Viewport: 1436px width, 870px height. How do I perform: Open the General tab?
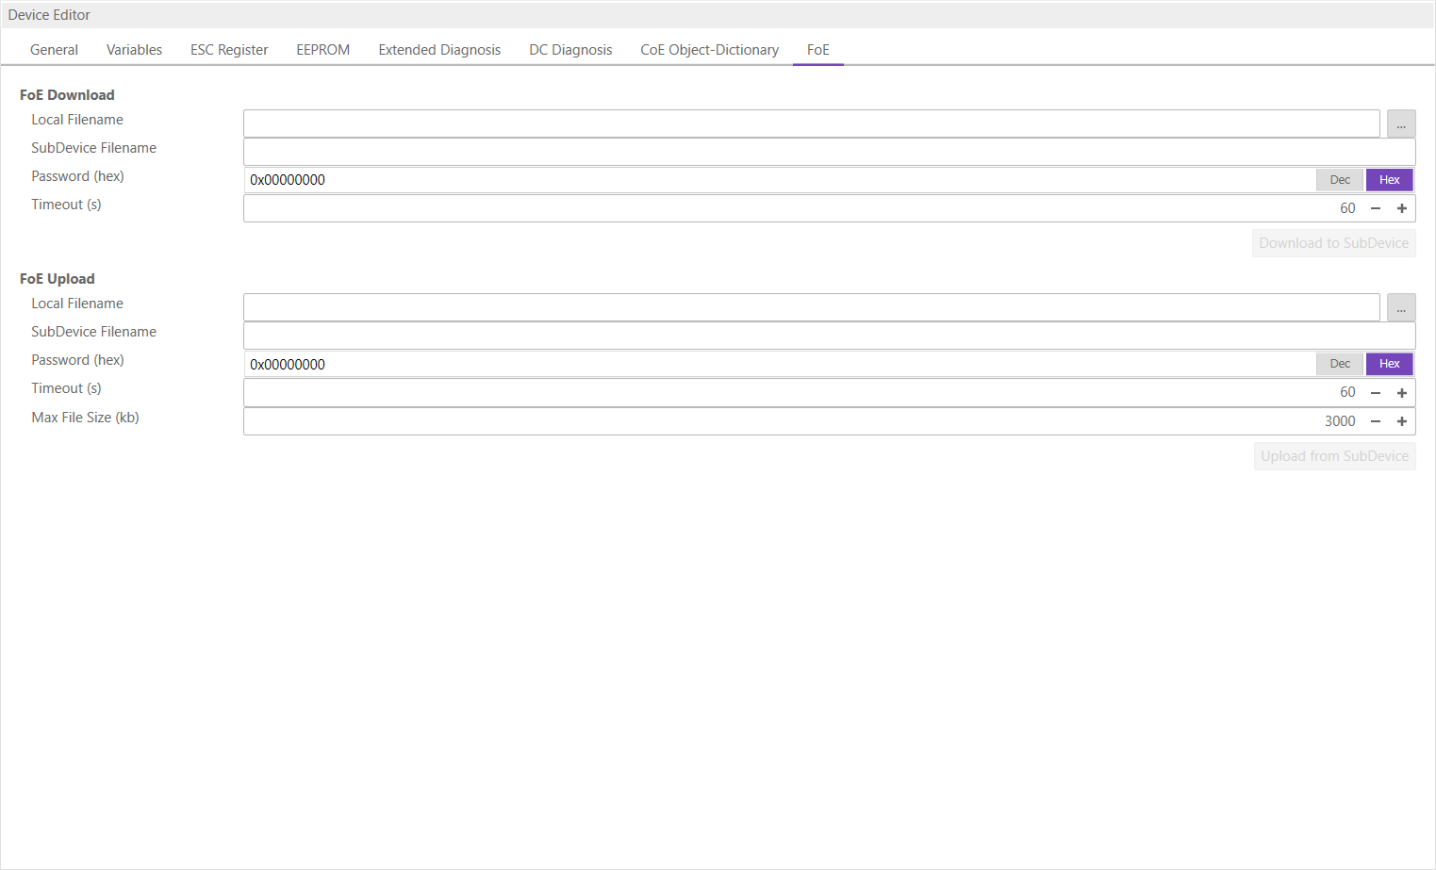[54, 50]
